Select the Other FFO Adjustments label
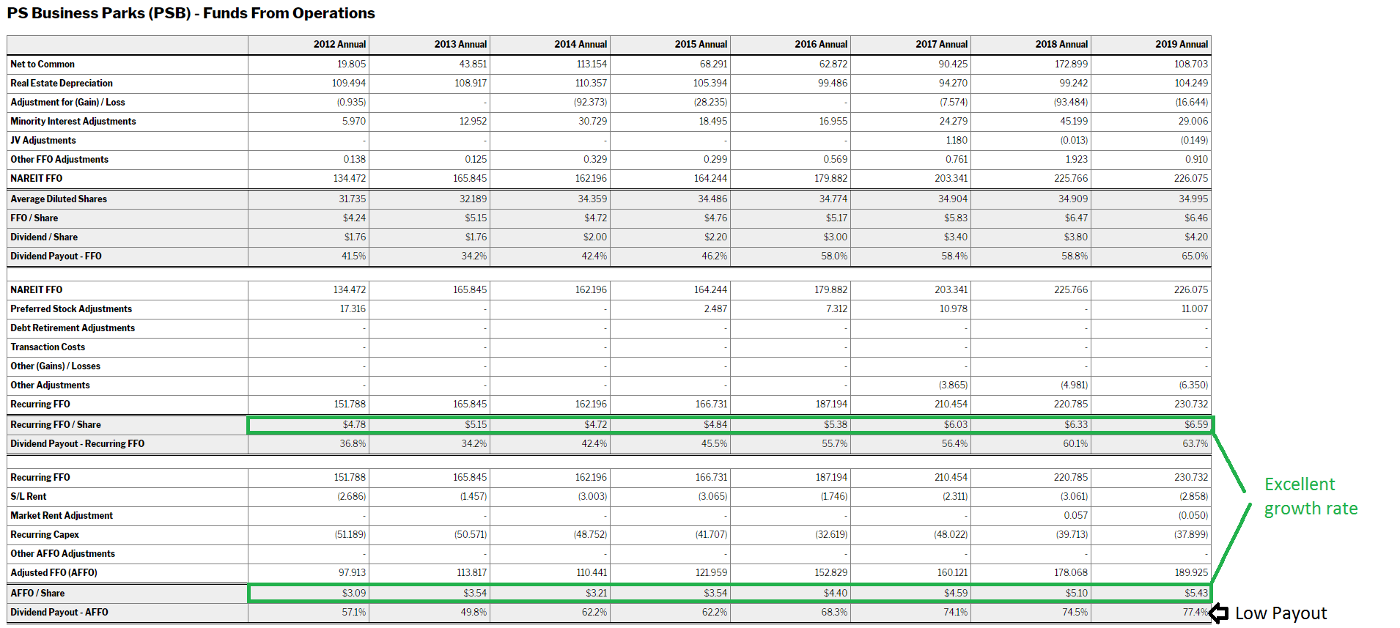The image size is (1400, 628). click(59, 160)
